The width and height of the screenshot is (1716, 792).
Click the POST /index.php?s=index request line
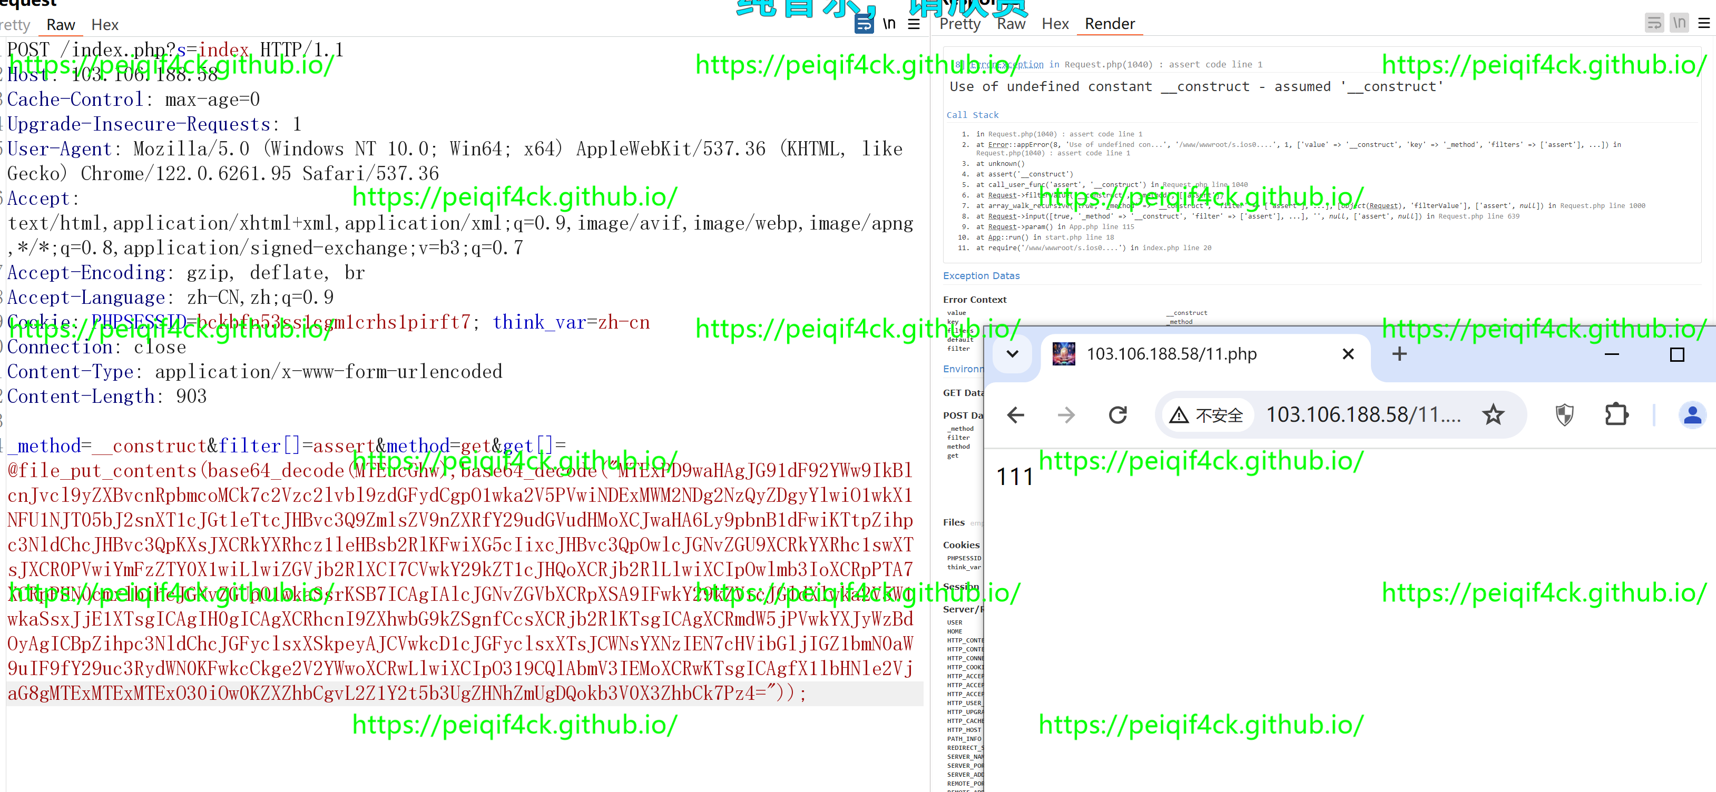175,50
